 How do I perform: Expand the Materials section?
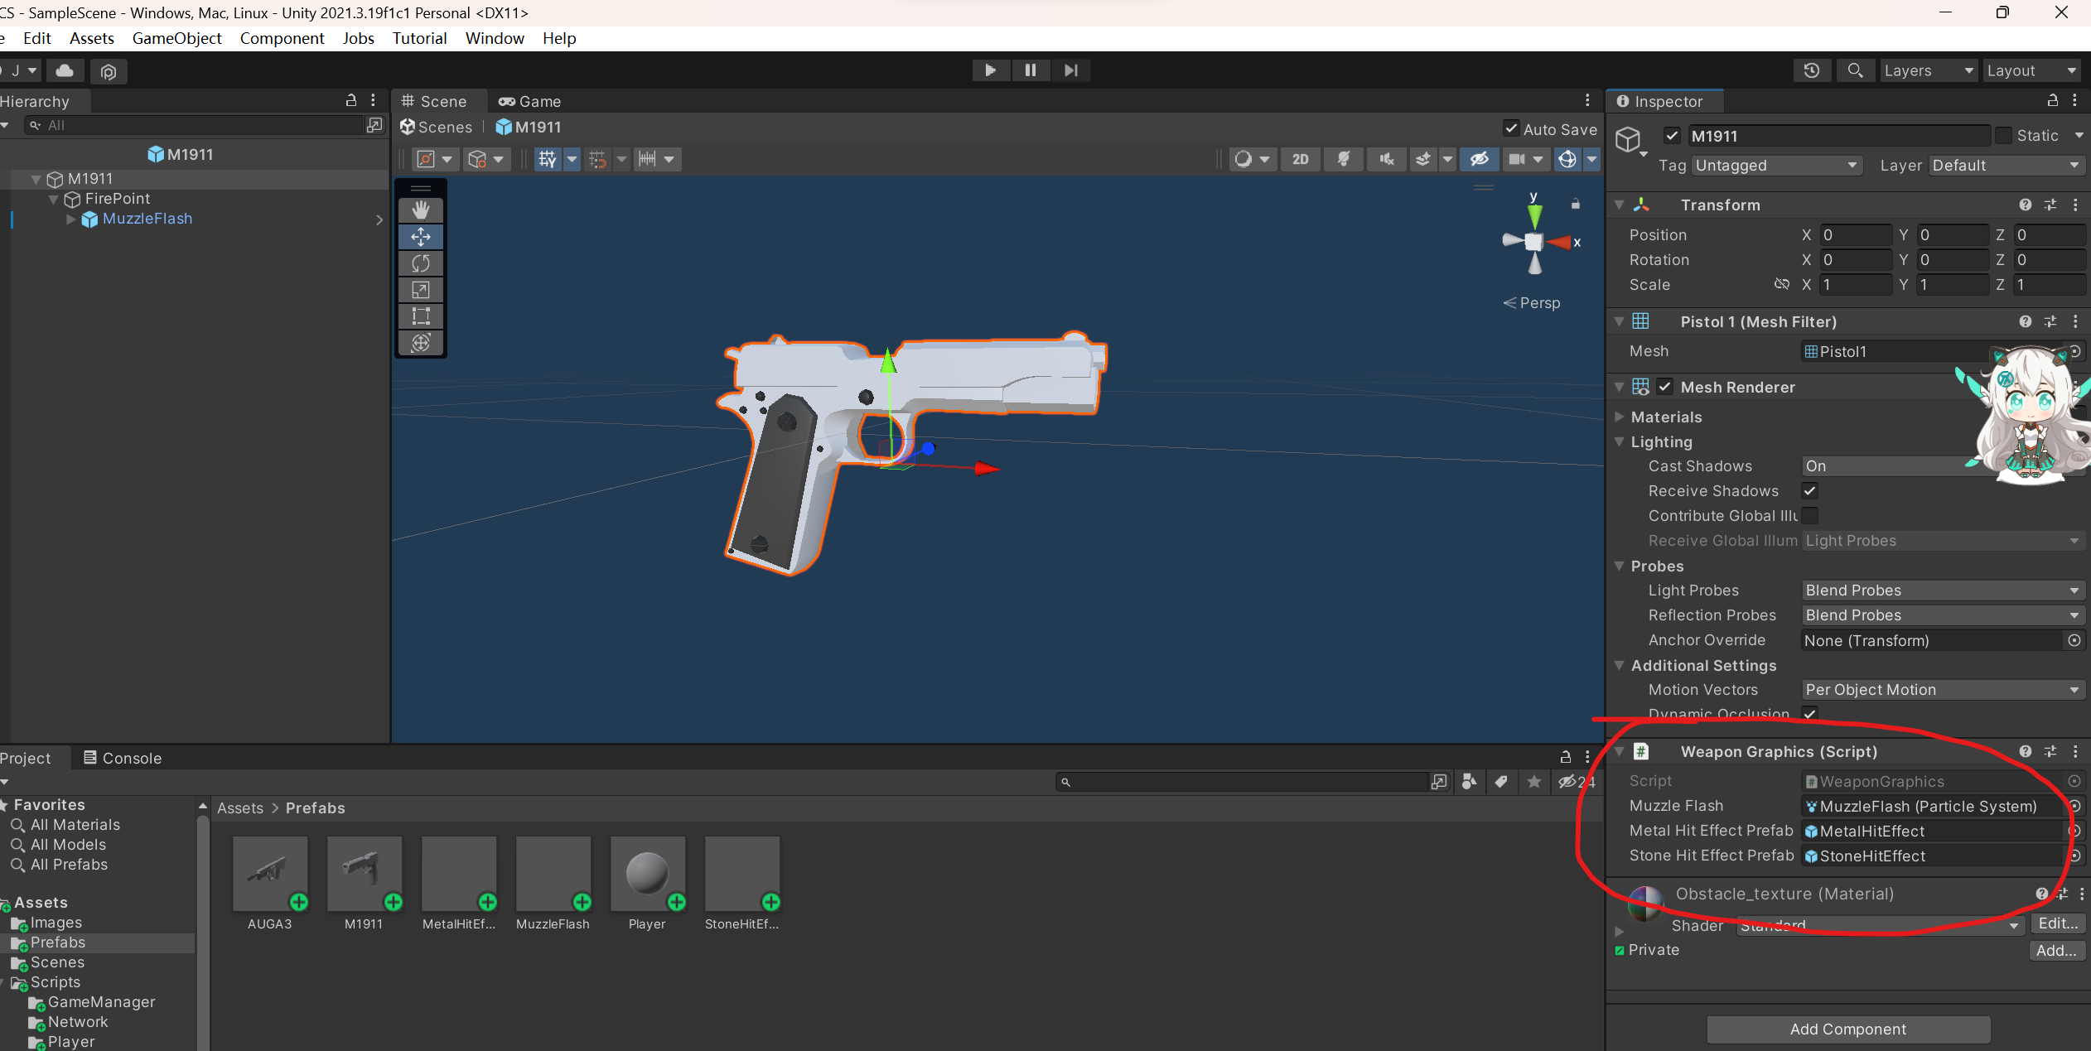1620,417
